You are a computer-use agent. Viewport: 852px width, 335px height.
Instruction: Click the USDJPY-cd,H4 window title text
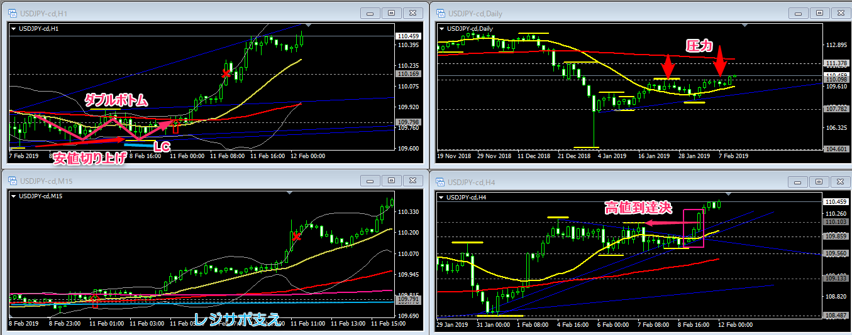[470, 182]
